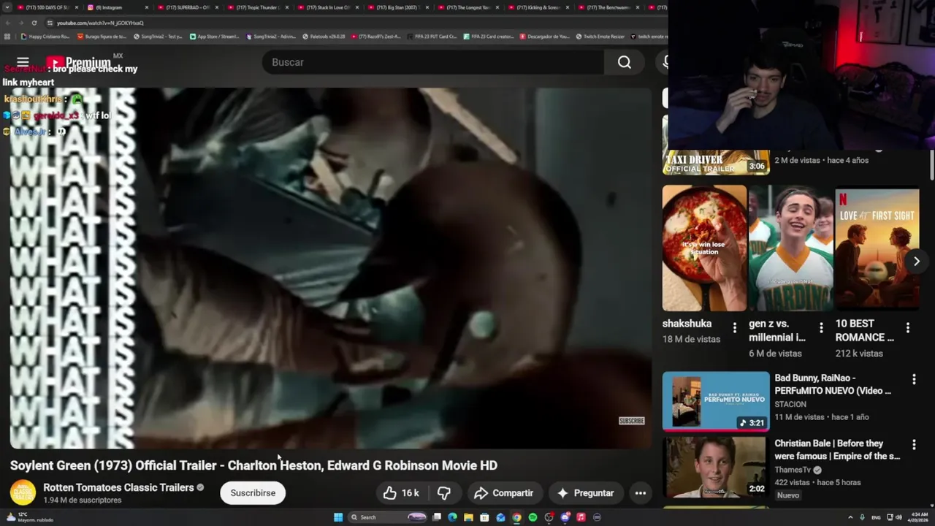Open File Explorer from the taskbar
Screen dimensions: 935x526
tap(468, 517)
